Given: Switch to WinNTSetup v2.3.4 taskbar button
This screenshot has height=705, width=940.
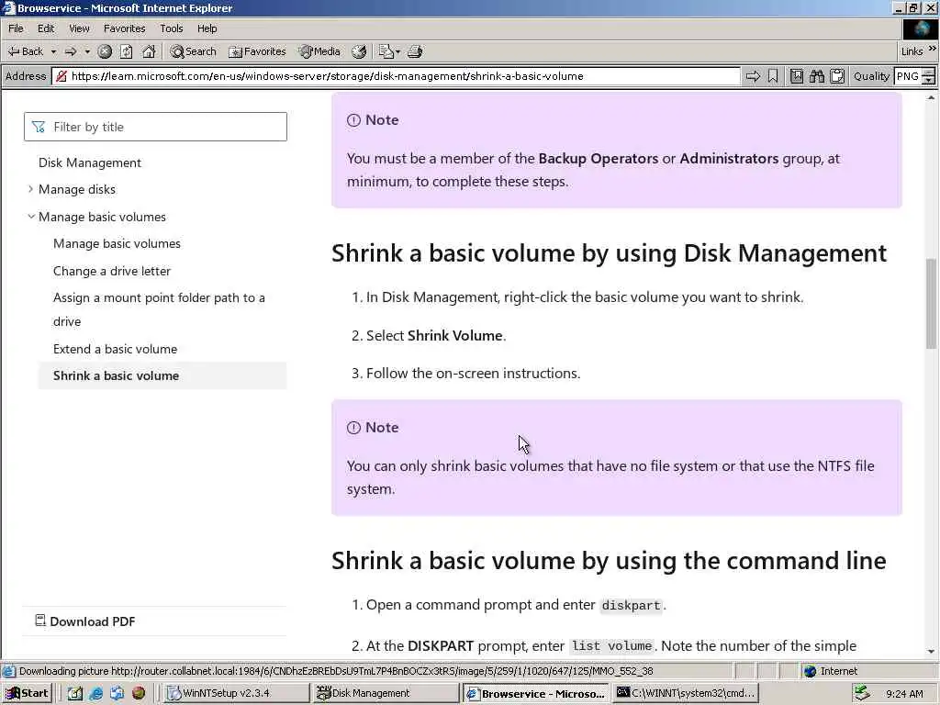Looking at the screenshot, I should 236,693.
